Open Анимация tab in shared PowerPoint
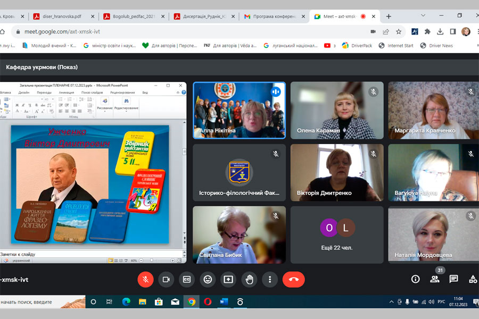Image resolution: width=479 pixels, height=319 pixels. [x=67, y=93]
